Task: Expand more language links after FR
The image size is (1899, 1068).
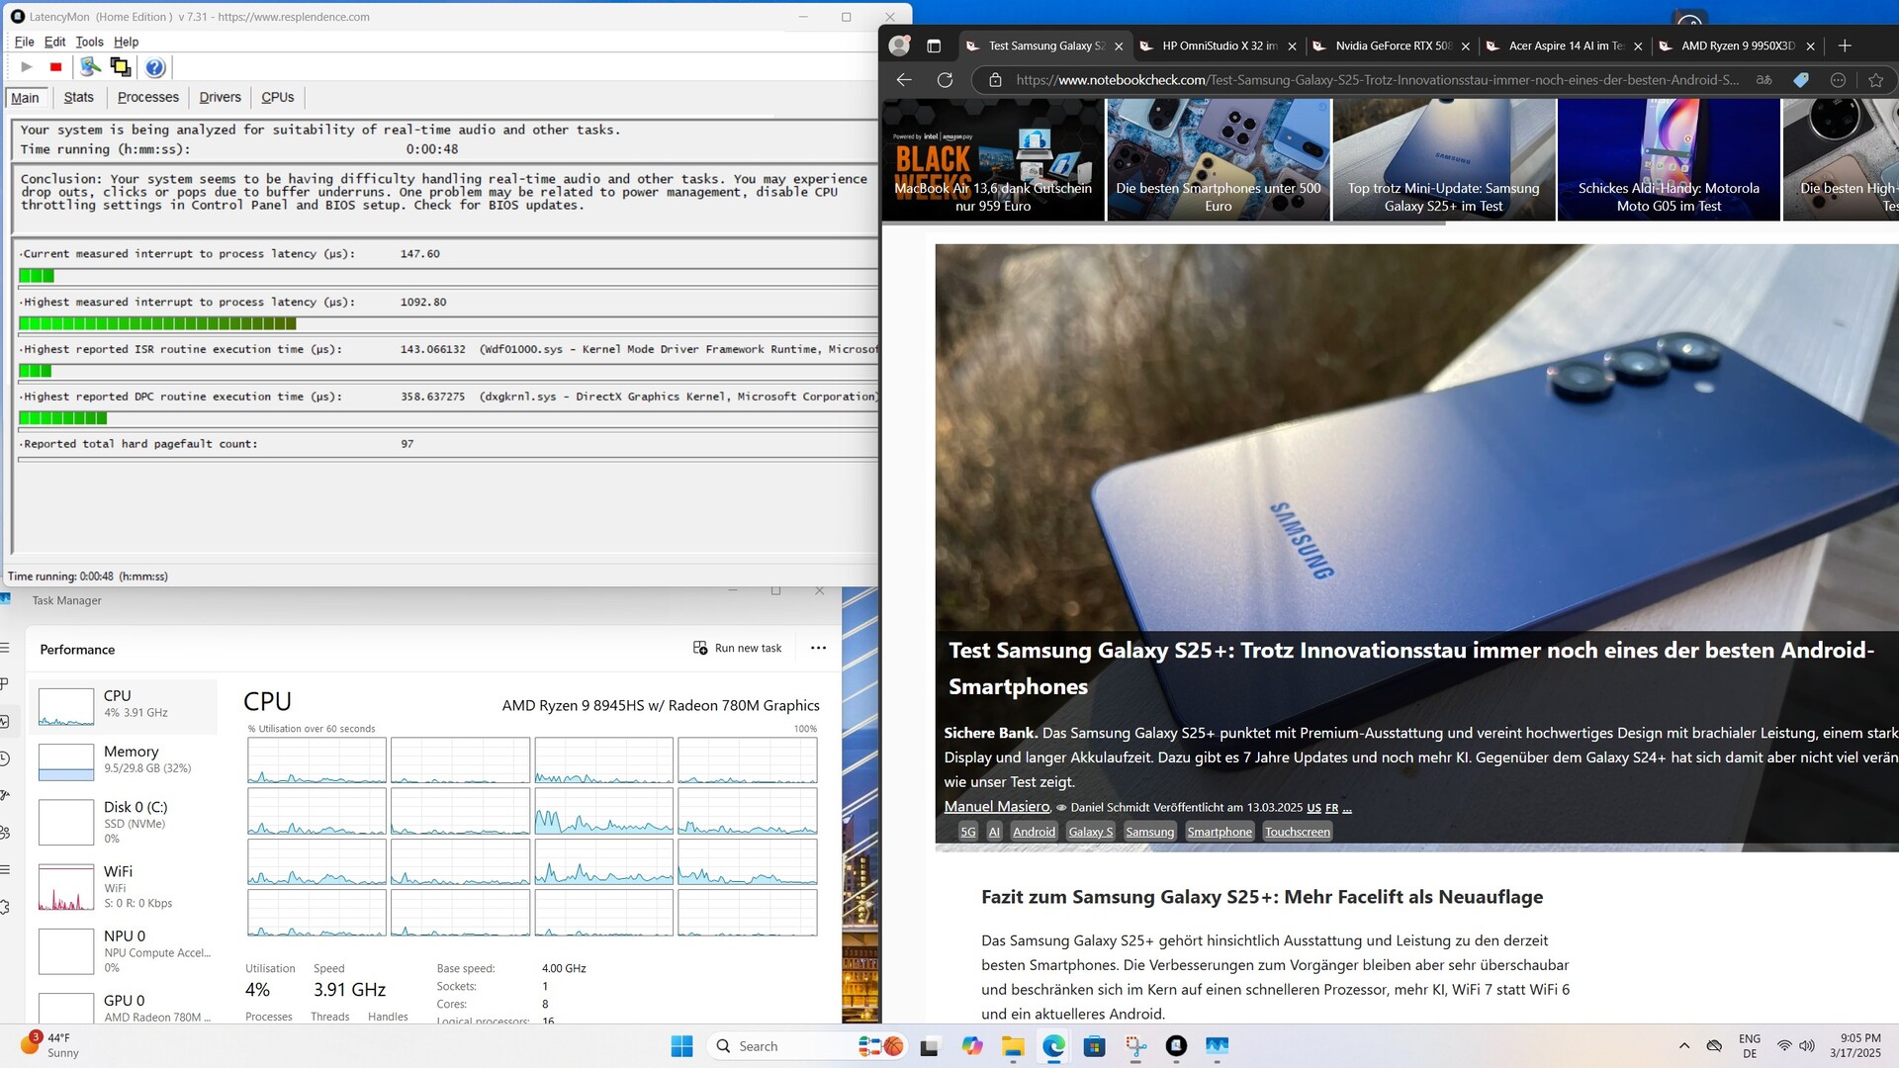Action: pos(1347,808)
